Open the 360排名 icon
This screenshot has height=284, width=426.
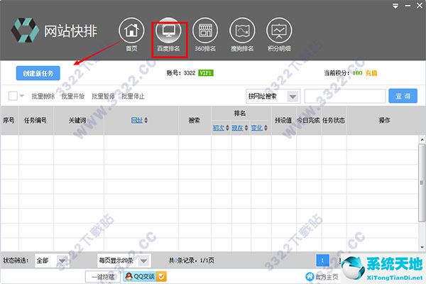point(205,30)
